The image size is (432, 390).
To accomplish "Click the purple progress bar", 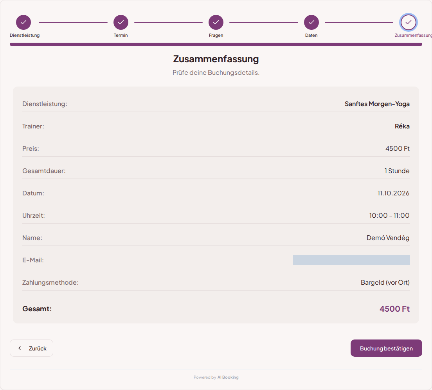I will pyautogui.click(x=216, y=44).
